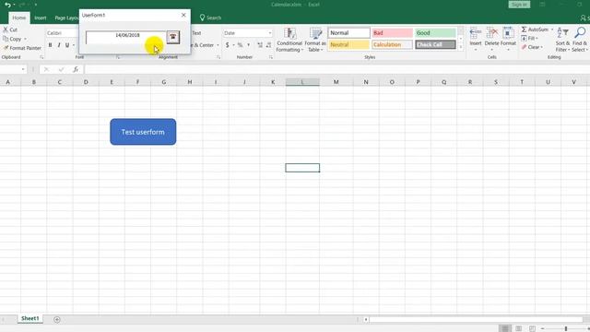
Task: Open Format as Table gallery
Action: coord(315,40)
